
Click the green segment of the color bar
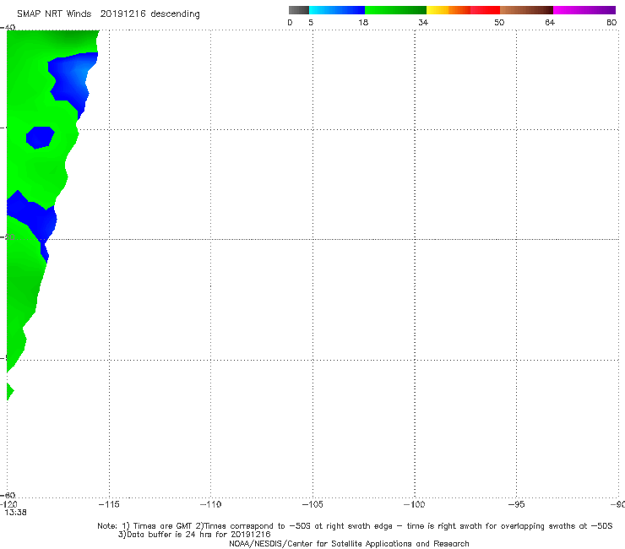click(395, 10)
